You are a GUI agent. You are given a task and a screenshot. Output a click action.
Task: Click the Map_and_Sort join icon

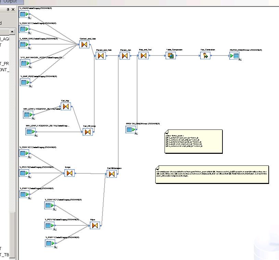[x=144, y=56]
